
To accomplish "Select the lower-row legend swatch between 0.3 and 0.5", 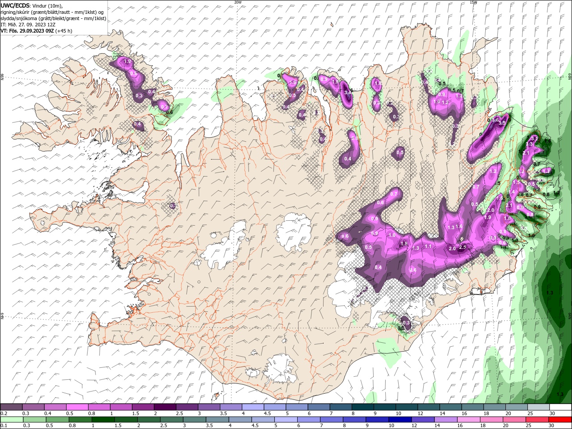I will point(34,420).
